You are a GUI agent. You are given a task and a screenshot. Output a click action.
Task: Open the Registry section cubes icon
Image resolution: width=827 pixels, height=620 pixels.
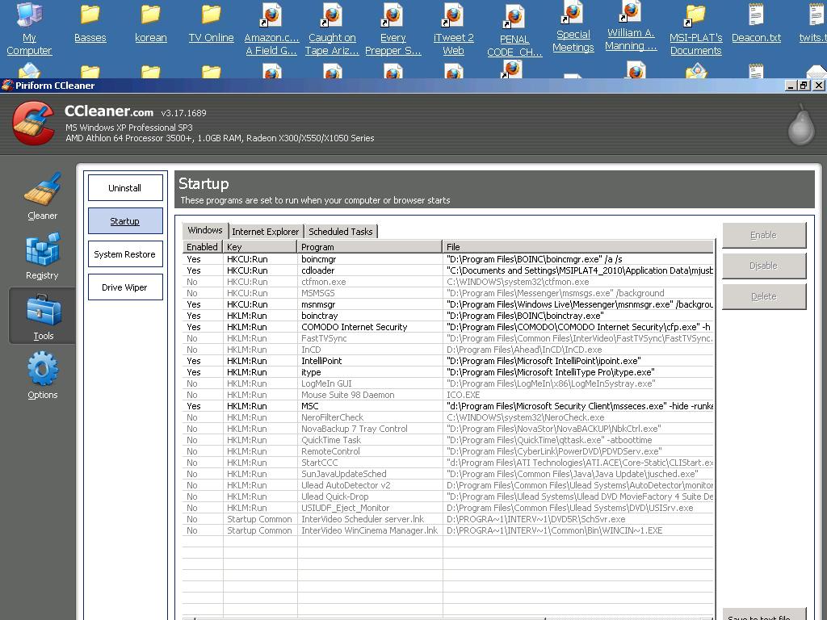43,249
